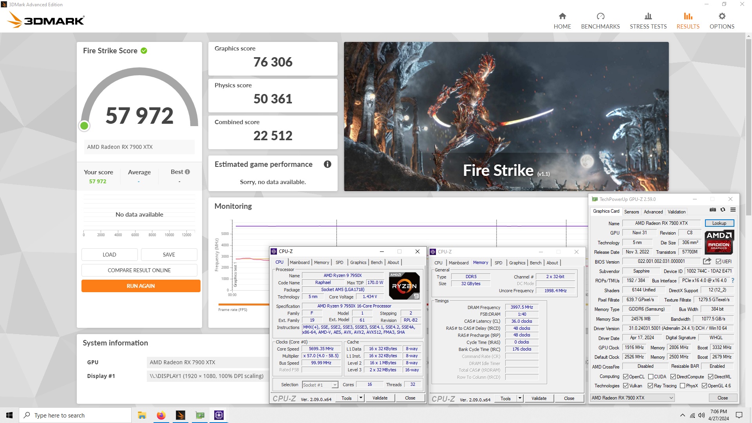Show info for Estimated game performance
752x423 pixels.
point(327,164)
